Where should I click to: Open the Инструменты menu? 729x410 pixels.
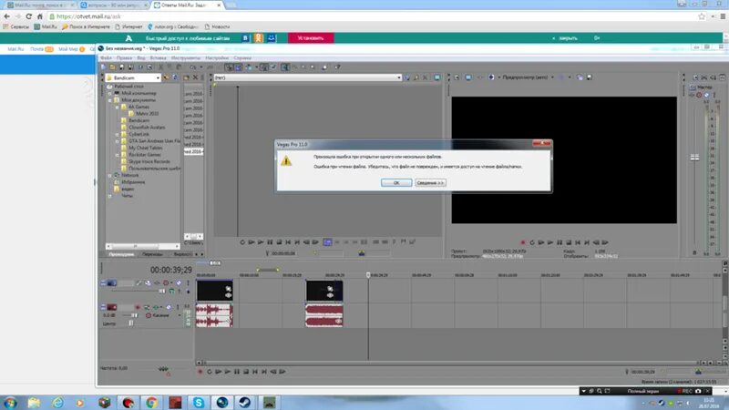[186, 58]
